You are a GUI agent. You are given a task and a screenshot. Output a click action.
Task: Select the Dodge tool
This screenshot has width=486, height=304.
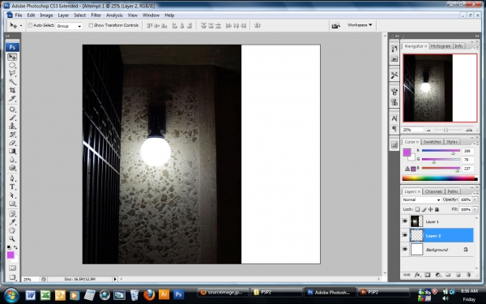(12, 168)
